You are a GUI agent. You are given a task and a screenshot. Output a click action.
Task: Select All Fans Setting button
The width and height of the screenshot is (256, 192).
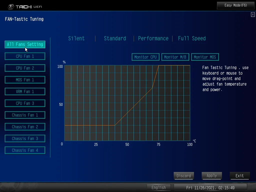25,44
